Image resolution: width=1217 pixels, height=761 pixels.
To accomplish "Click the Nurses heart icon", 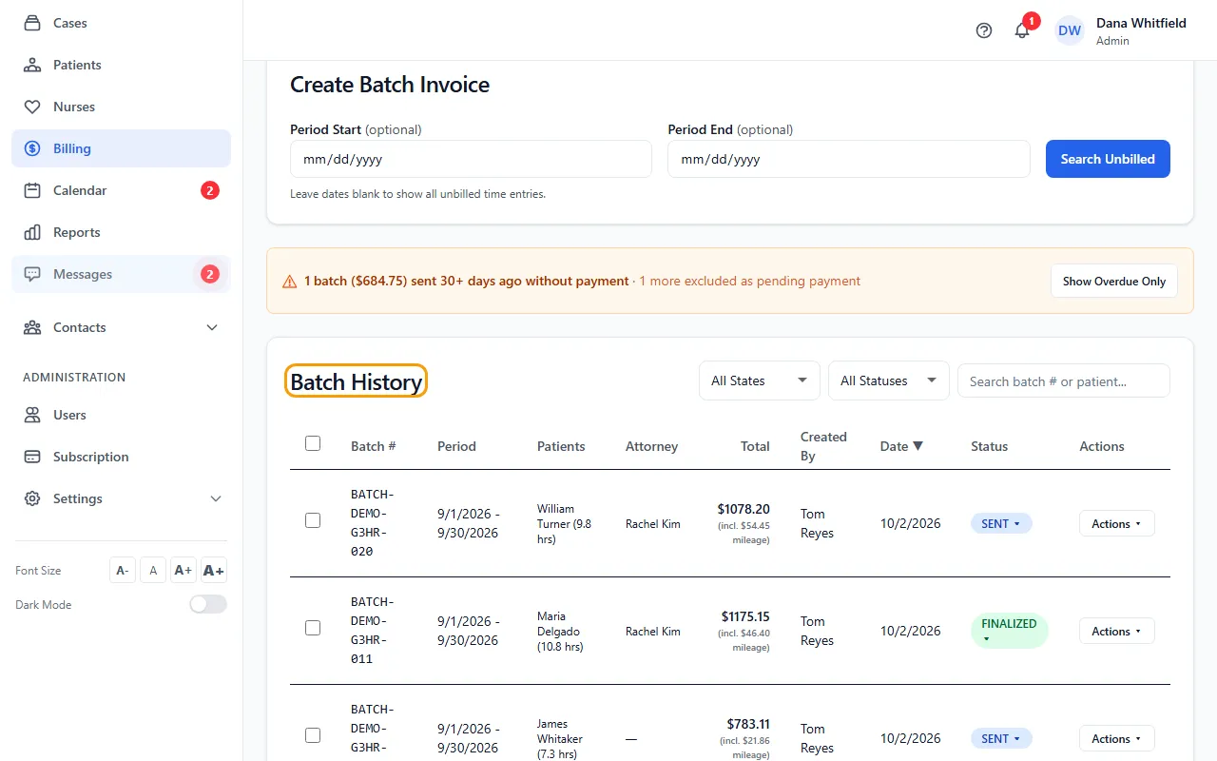I will [32, 107].
